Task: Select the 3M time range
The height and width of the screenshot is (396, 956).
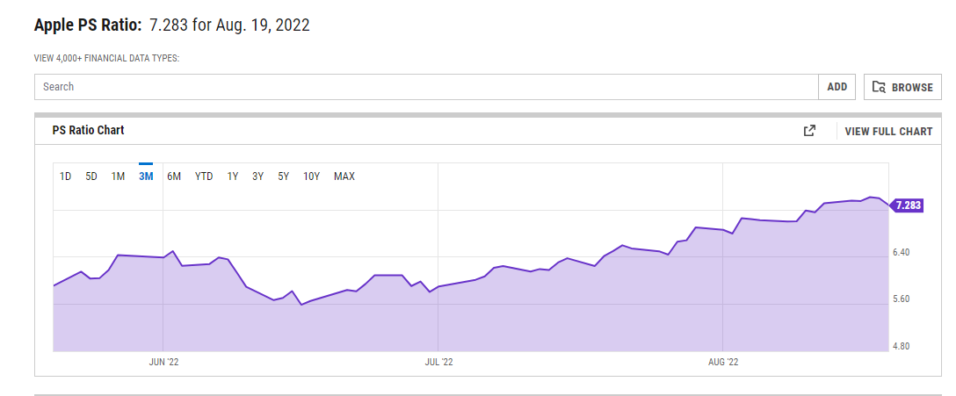Action: point(146,176)
